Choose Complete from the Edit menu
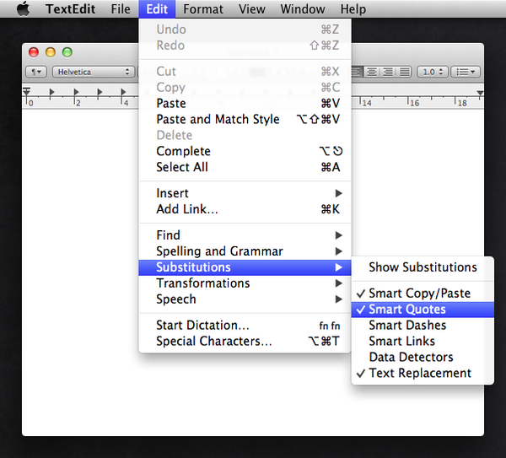The width and height of the screenshot is (506, 458). click(x=245, y=151)
